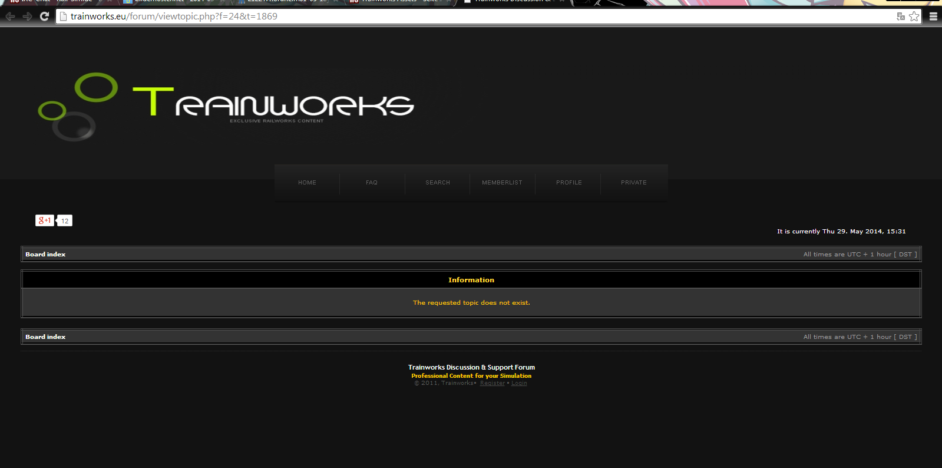This screenshot has height=468, width=942.
Task: Click the 'Information' box heading
Action: 471,280
